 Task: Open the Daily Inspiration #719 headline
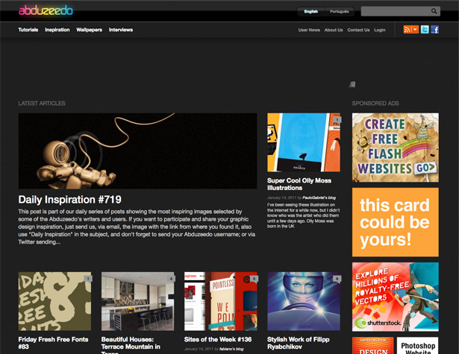point(69,200)
